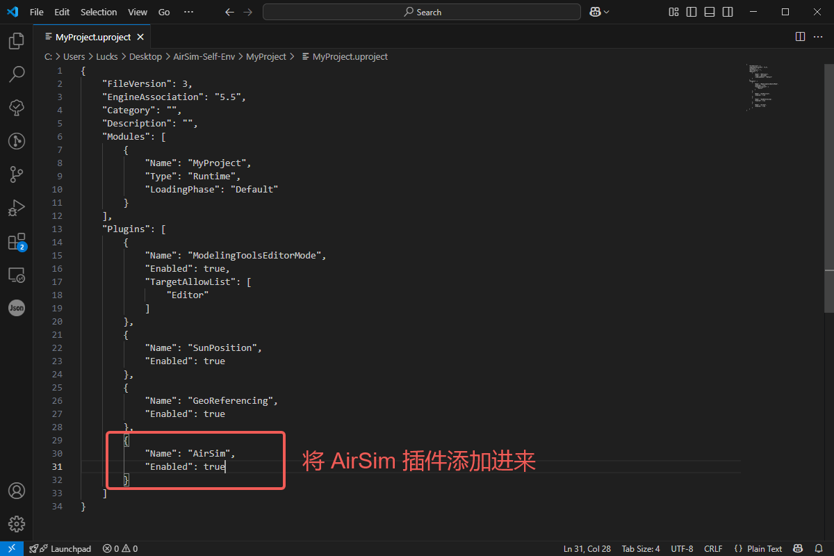Click the VS Code logo icon in the title bar
The width and height of the screenshot is (834, 556).
pos(12,12)
